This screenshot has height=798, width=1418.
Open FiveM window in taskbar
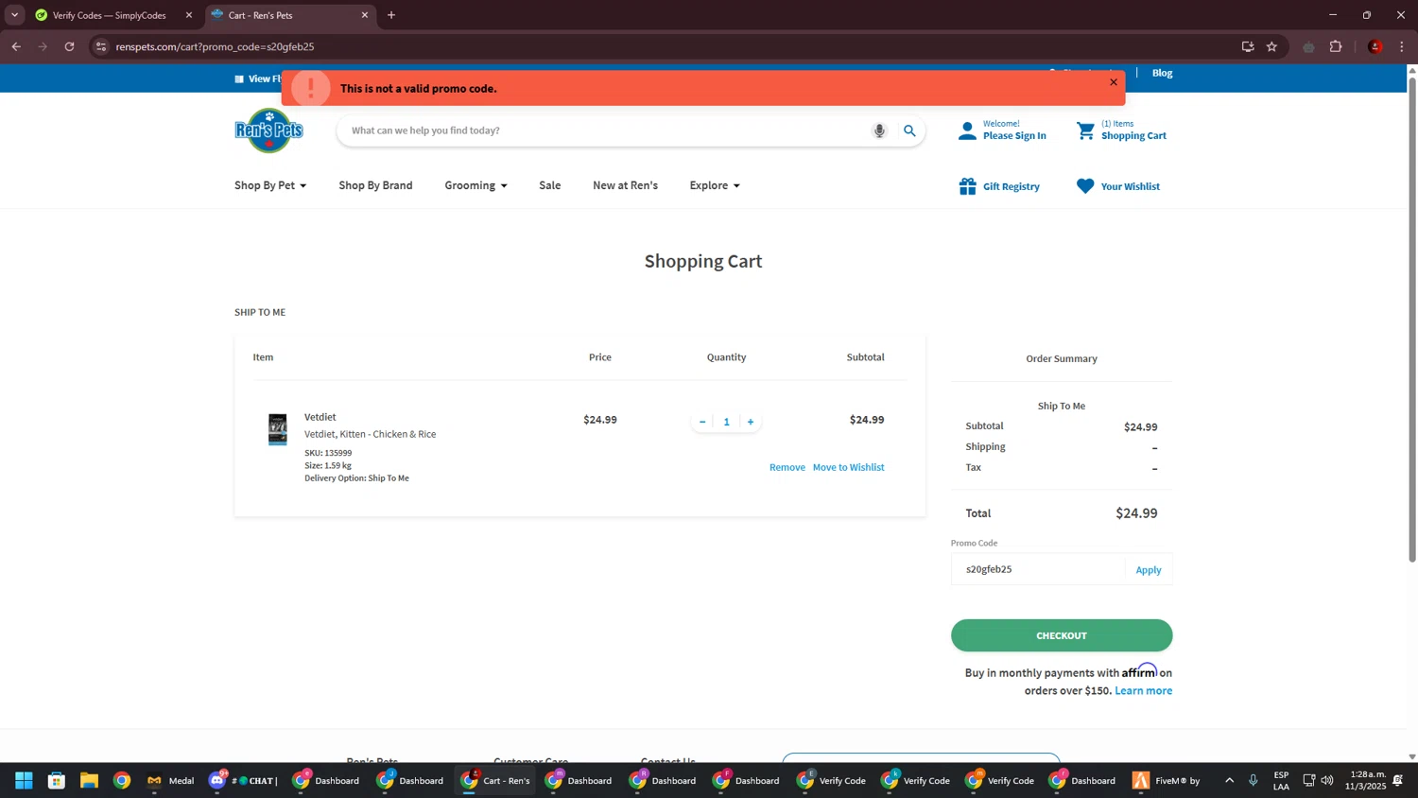1167,780
